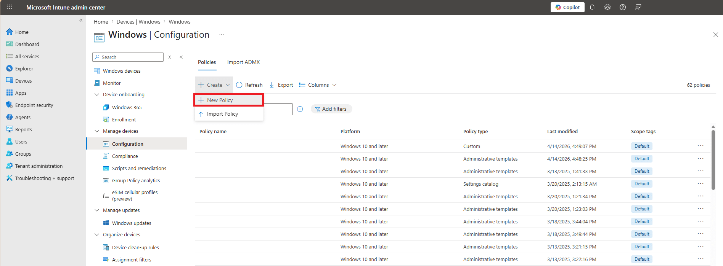The width and height of the screenshot is (723, 266).
Task: Choose Import Policy menu item
Action: coord(222,114)
